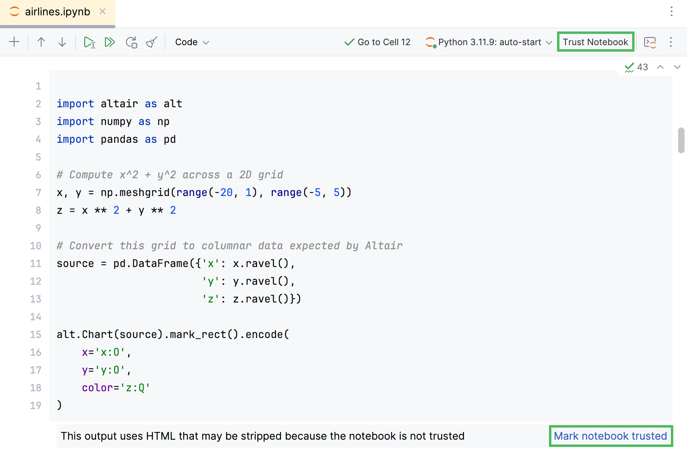Screen dimensions: 687x455
Task: Run all cells in the notebook
Action: point(109,42)
